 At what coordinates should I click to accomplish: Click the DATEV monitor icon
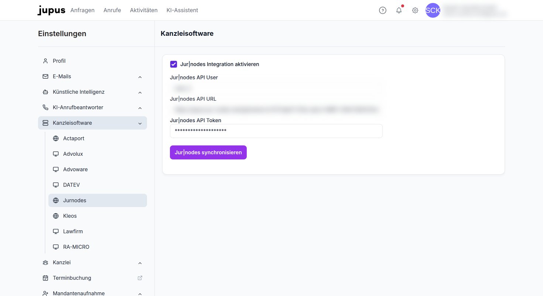click(x=56, y=185)
